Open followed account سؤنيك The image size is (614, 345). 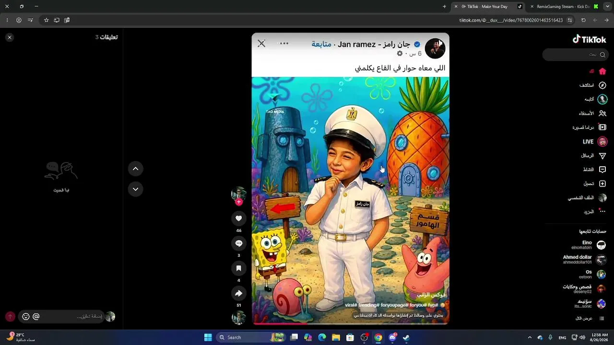[590, 304]
